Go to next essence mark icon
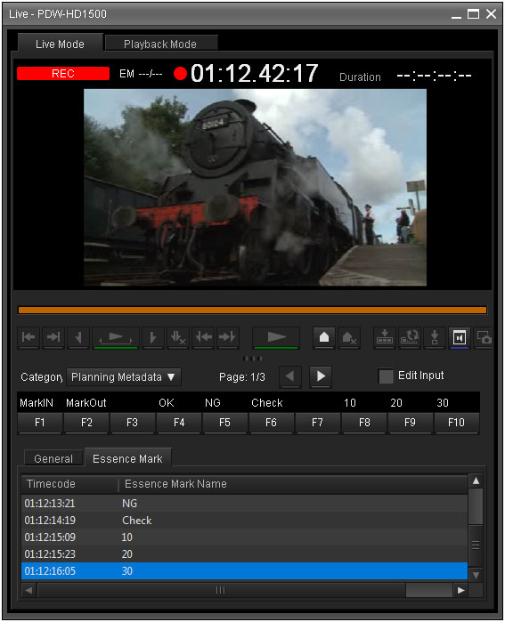 [227, 337]
